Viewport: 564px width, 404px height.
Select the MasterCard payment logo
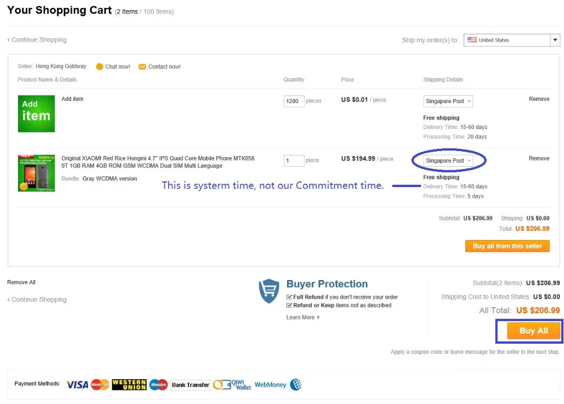[100, 385]
